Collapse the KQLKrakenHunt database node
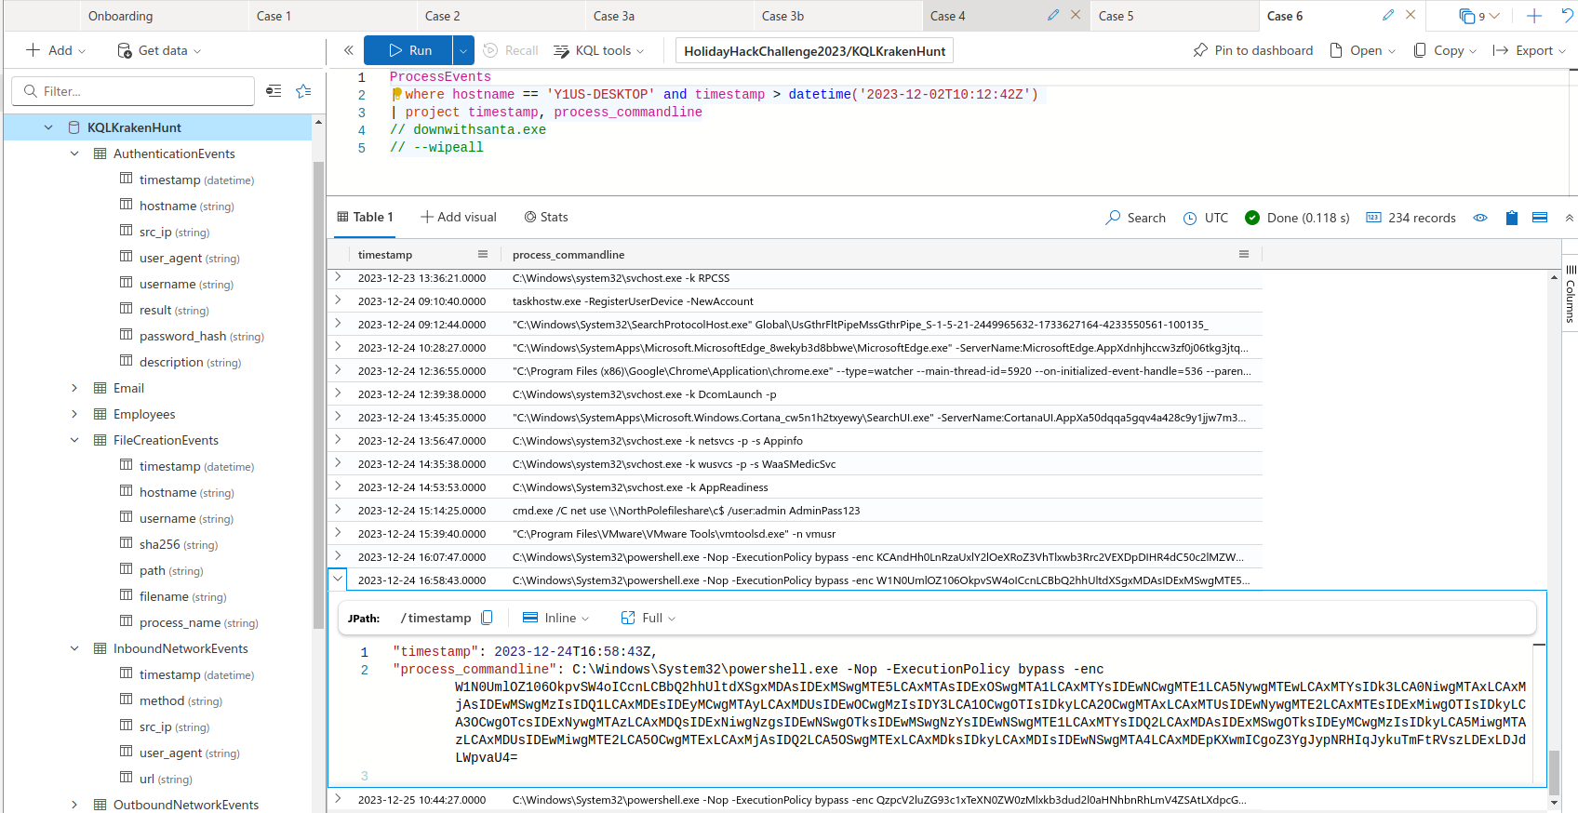1578x813 pixels. click(x=48, y=127)
